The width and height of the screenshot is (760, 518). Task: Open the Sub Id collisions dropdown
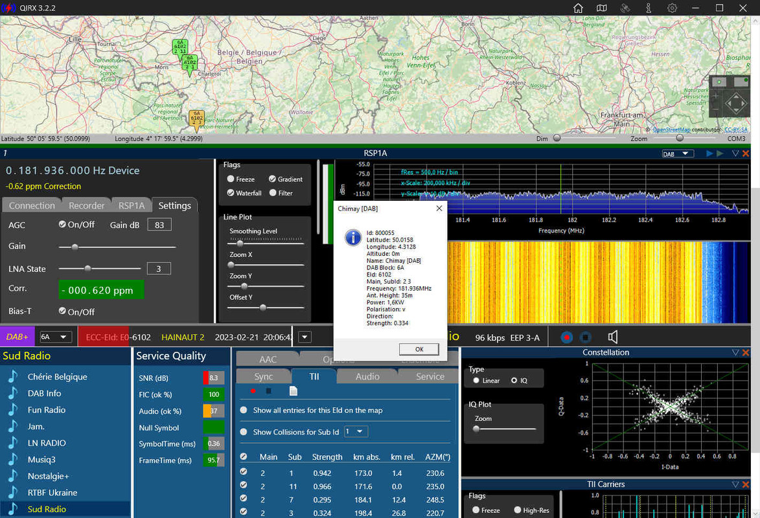pos(356,432)
